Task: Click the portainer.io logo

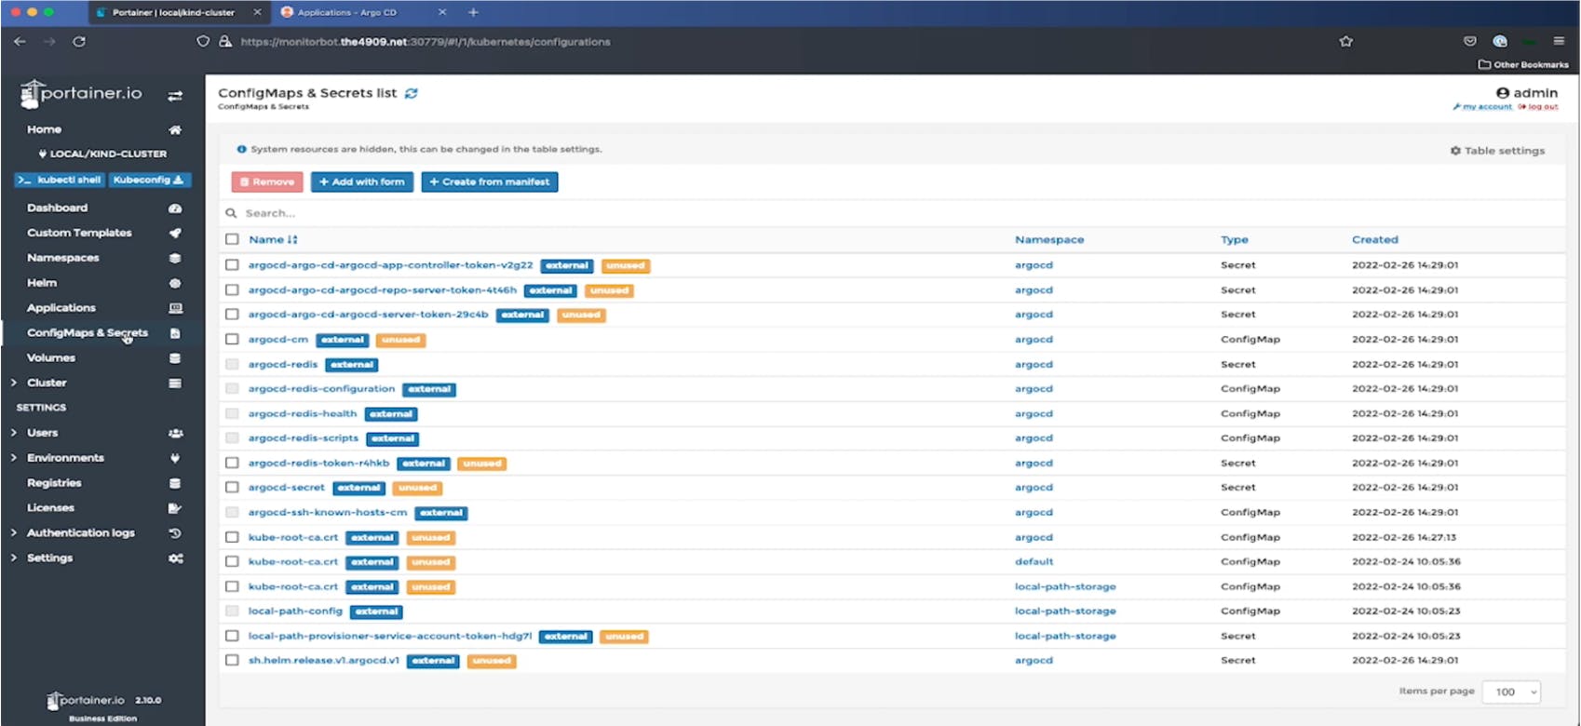Action: [x=82, y=93]
